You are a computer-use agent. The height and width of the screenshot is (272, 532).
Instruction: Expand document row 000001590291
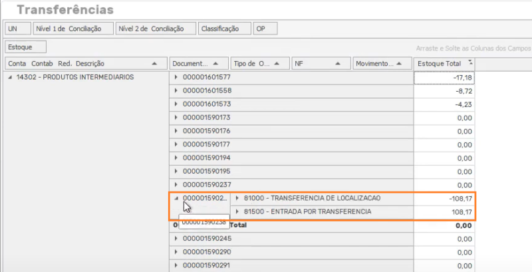(x=176, y=265)
